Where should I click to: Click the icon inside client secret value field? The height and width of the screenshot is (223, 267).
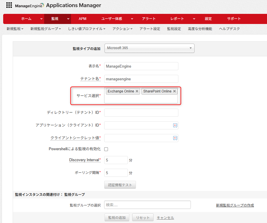[x=175, y=138]
